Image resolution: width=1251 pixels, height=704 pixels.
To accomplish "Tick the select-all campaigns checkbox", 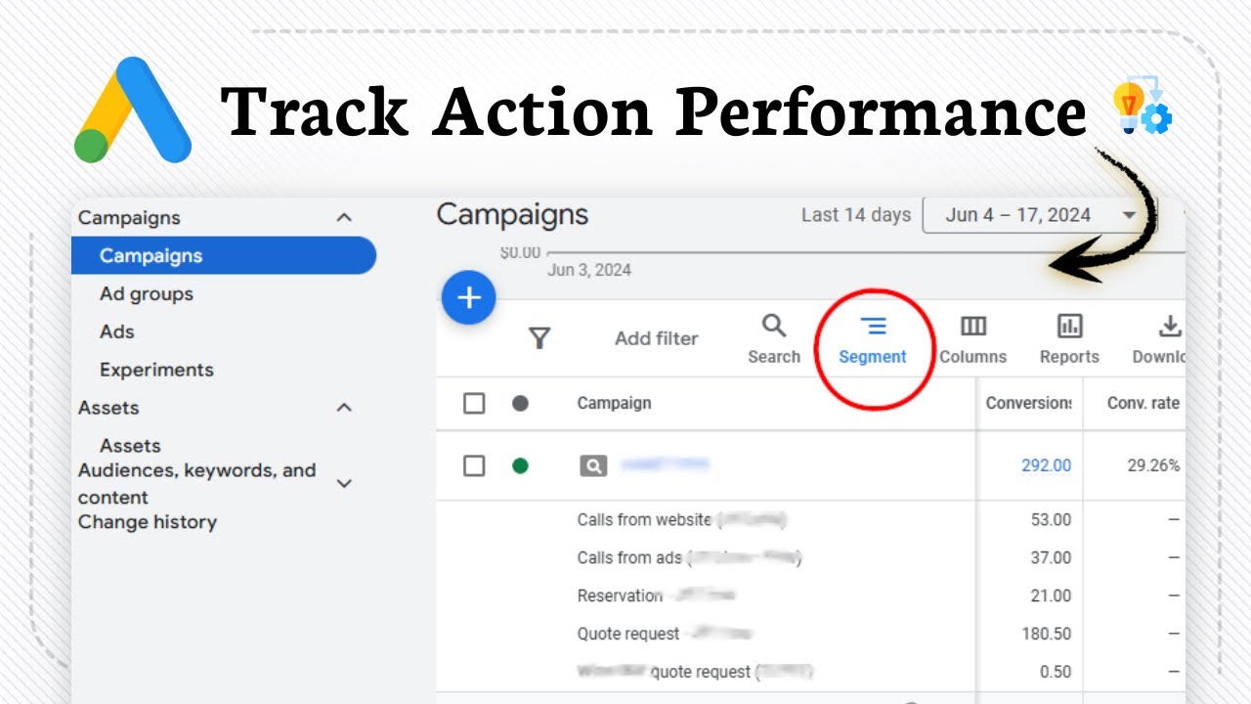I will [474, 403].
